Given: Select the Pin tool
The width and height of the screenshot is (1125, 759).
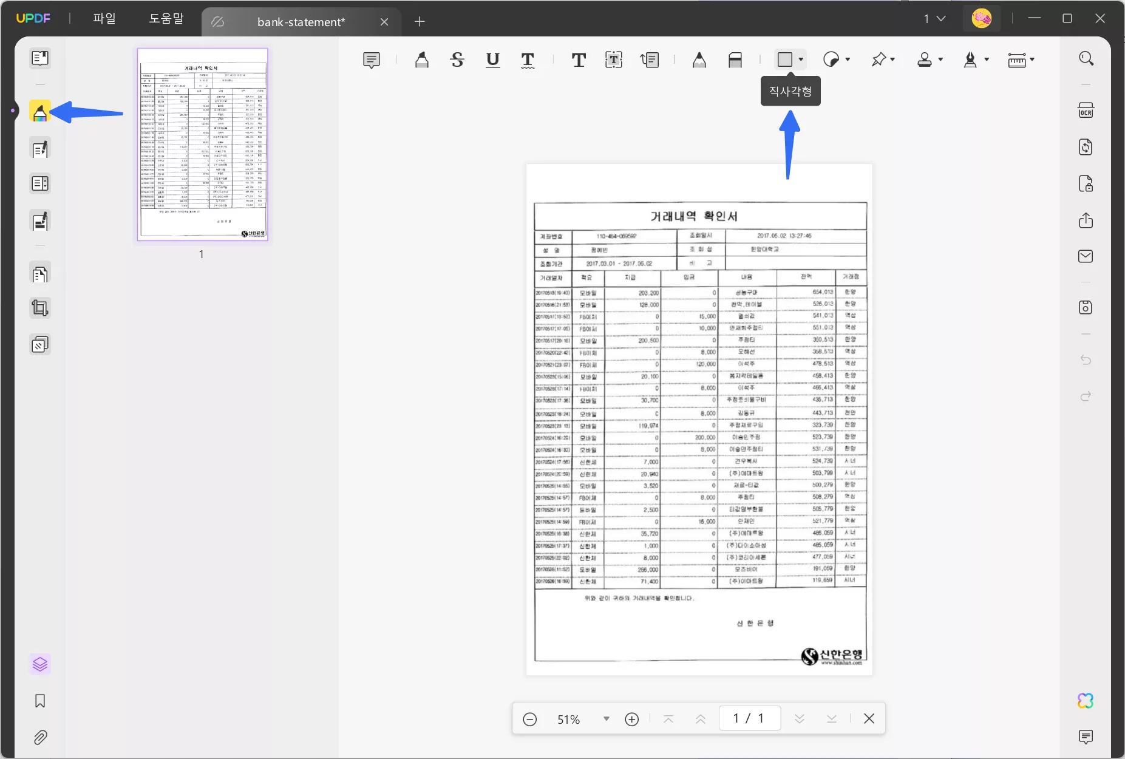Looking at the screenshot, I should coord(878,60).
